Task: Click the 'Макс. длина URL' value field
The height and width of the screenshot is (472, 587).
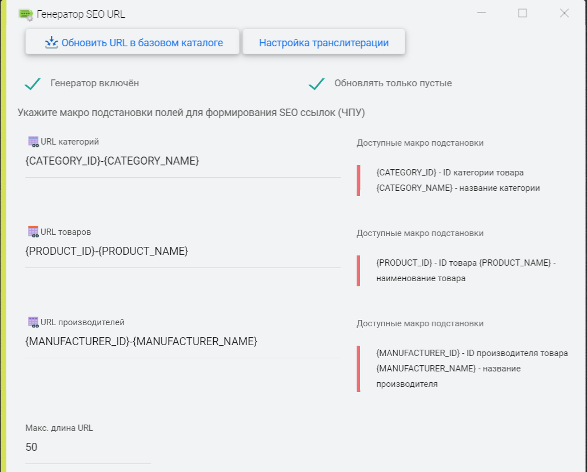Action: pos(88,447)
